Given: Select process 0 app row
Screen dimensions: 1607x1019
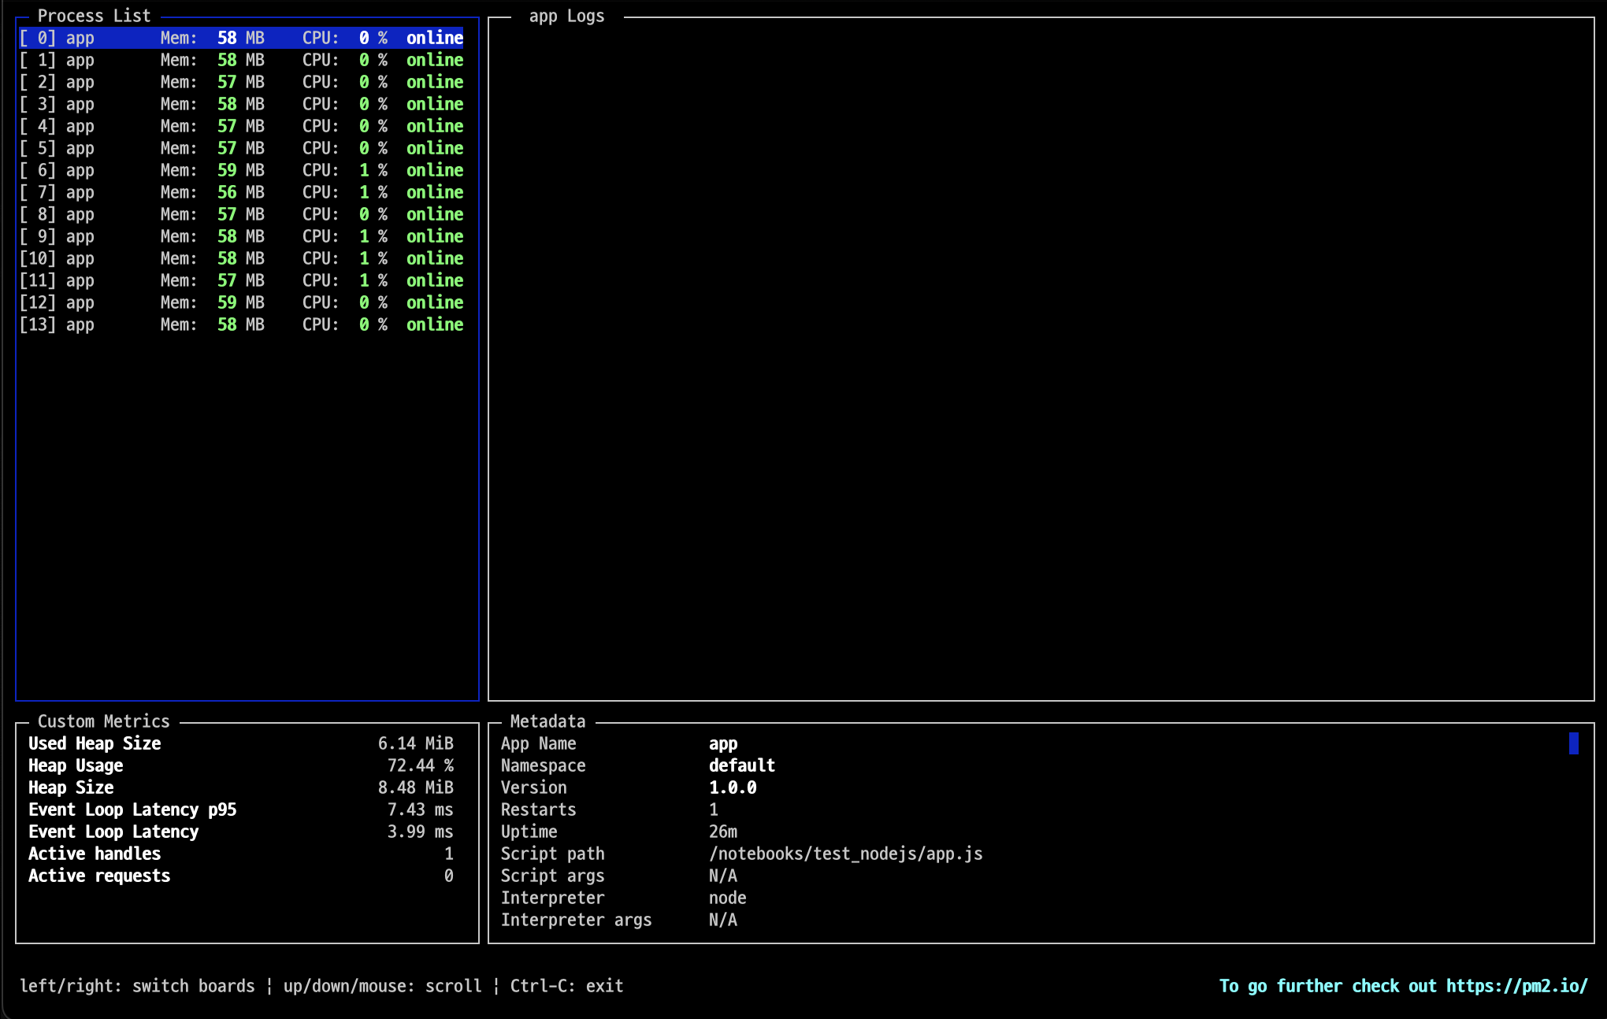Looking at the screenshot, I should pos(240,38).
